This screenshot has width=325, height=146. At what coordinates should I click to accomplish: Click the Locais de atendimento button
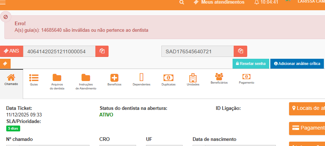(307, 108)
